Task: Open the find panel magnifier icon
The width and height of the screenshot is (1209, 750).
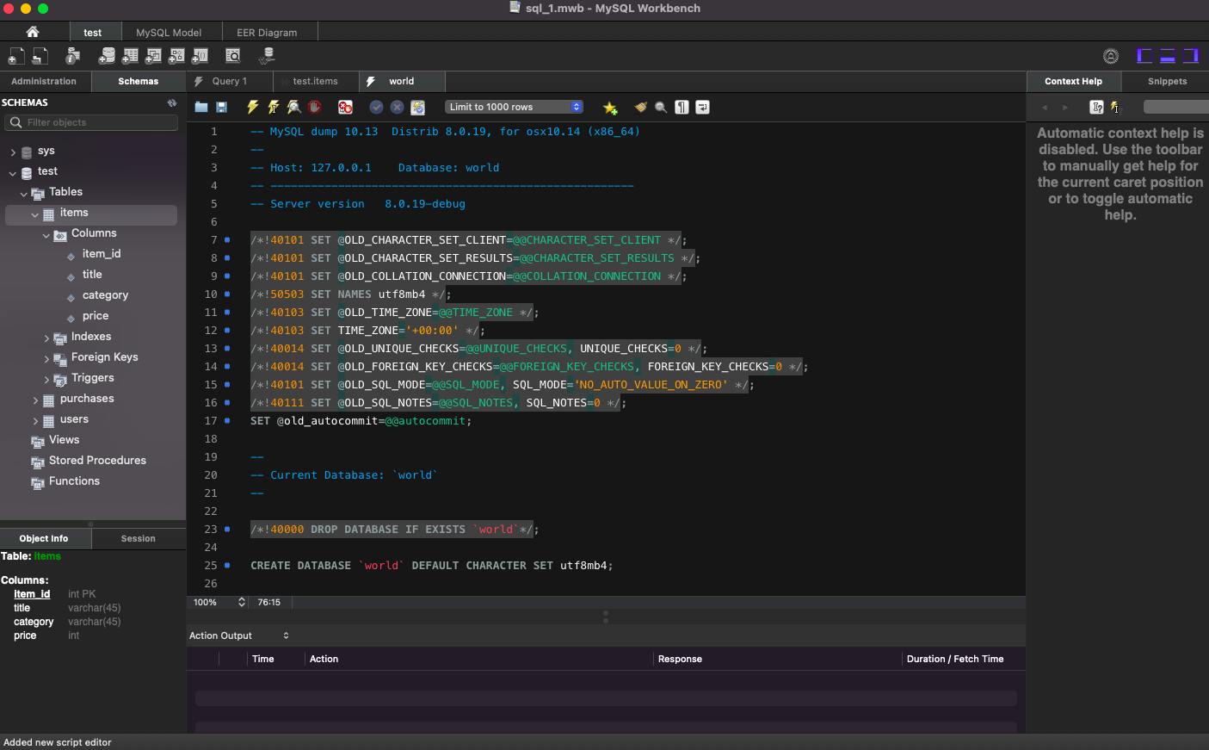Action: coord(661,107)
